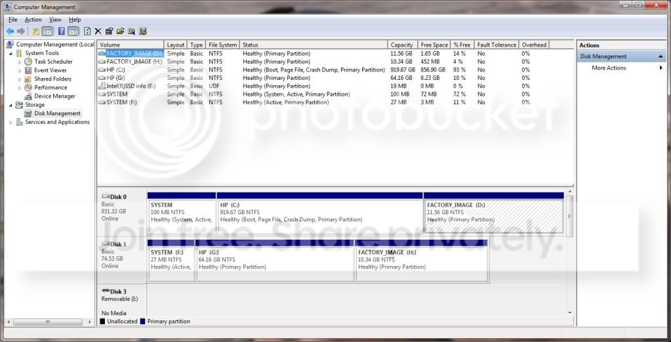Open the View menu
This screenshot has height=342, width=671.
point(55,20)
